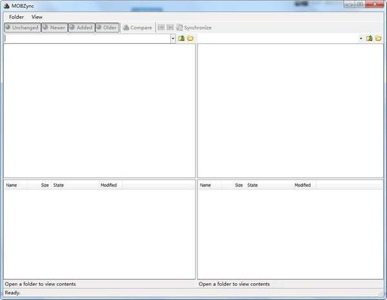Click the right folder path input field
Viewport: 387px width, 300px height.
click(x=278, y=39)
